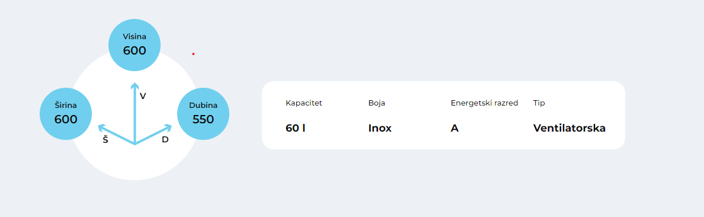Click the Tip label
Image resolution: width=704 pixels, height=217 pixels.
539,103
